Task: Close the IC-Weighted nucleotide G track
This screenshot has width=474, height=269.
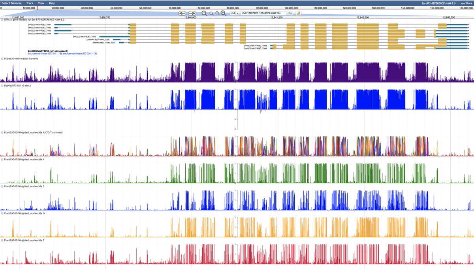Action: tap(2, 213)
